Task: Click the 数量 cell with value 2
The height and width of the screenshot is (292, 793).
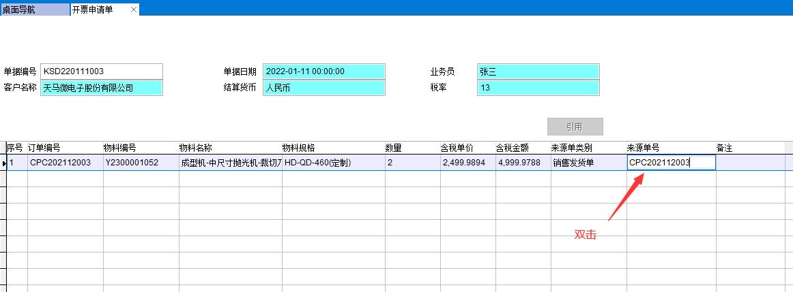Action: coord(412,163)
